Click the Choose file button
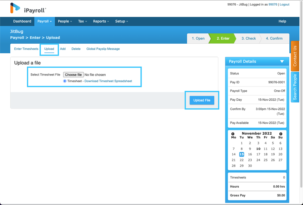The image size is (303, 205). 73,75
